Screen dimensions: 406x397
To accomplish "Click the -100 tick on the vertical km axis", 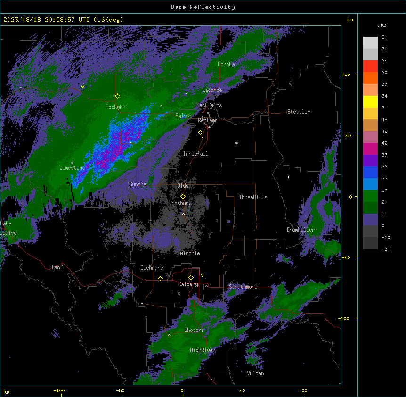I will point(344,318).
